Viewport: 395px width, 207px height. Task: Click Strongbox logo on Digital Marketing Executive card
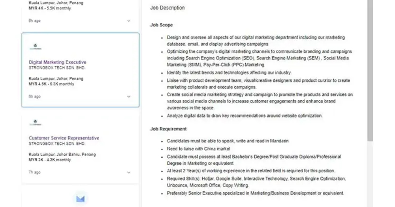tap(36, 47)
